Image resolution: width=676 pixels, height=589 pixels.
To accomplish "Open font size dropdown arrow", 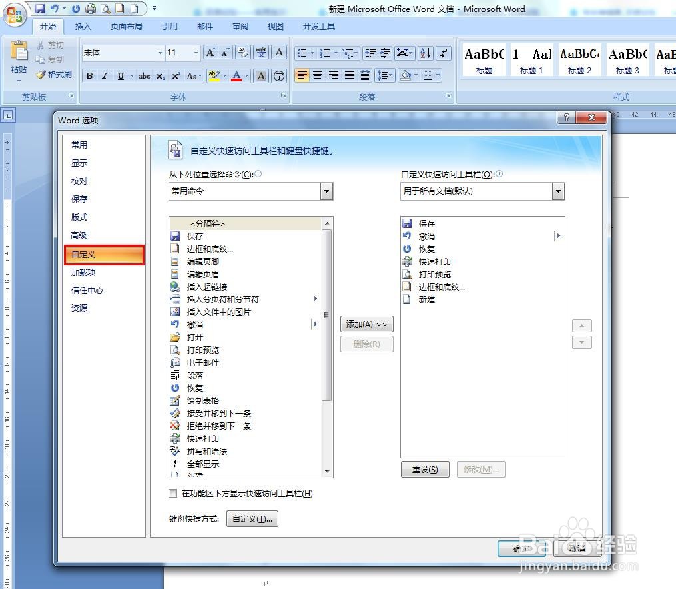I will click(196, 53).
